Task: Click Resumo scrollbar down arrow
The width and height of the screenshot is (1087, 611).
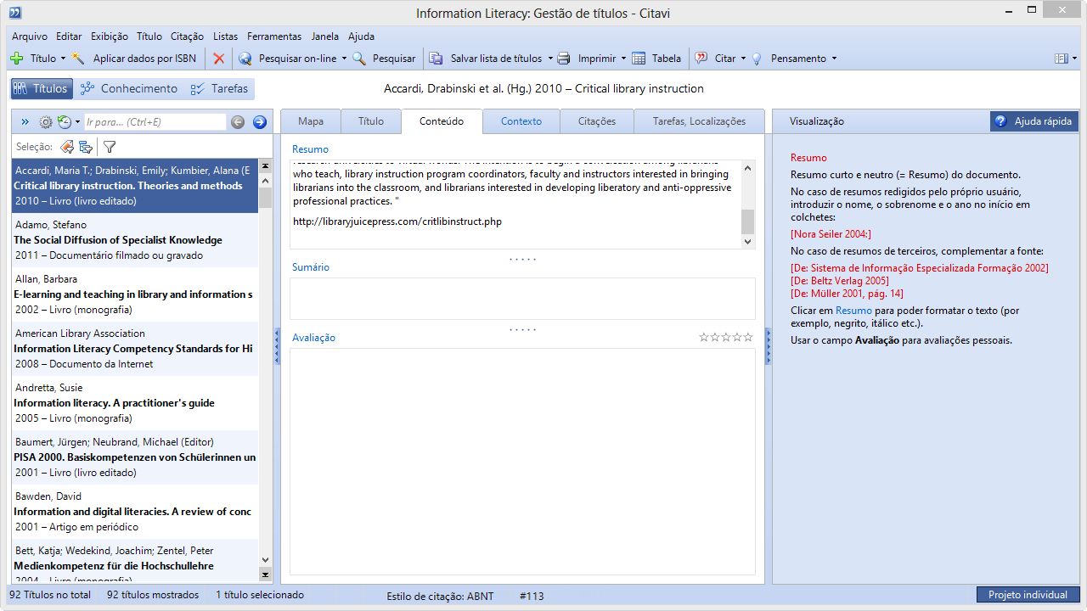Action: (x=747, y=242)
